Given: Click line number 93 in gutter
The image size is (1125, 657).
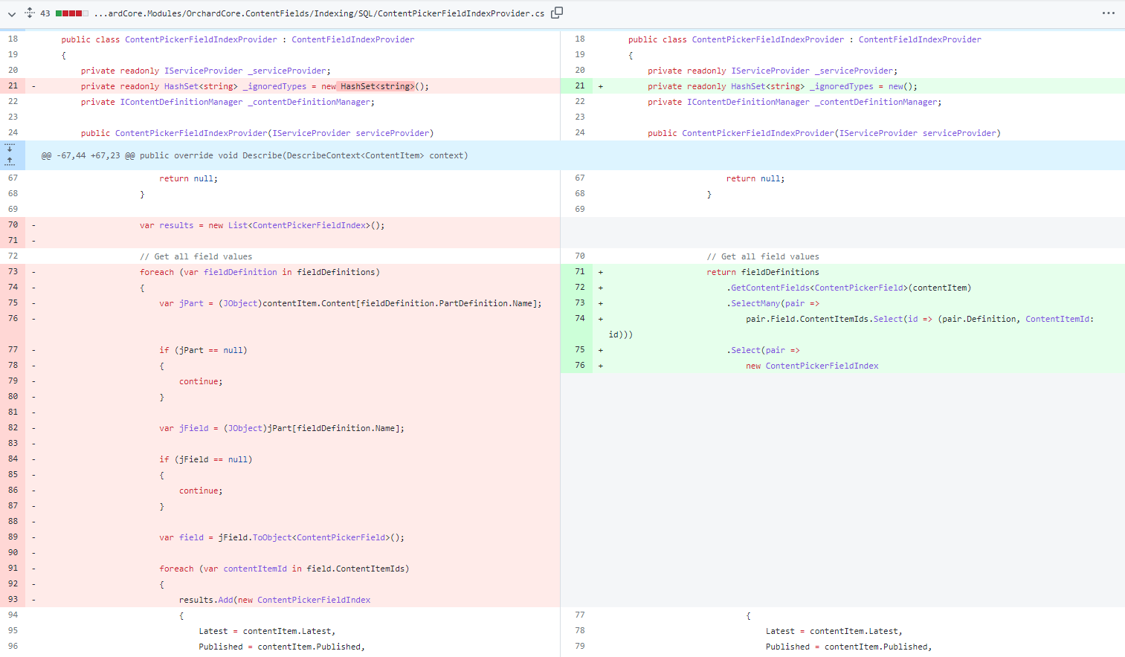Looking at the screenshot, I should click(x=13, y=600).
